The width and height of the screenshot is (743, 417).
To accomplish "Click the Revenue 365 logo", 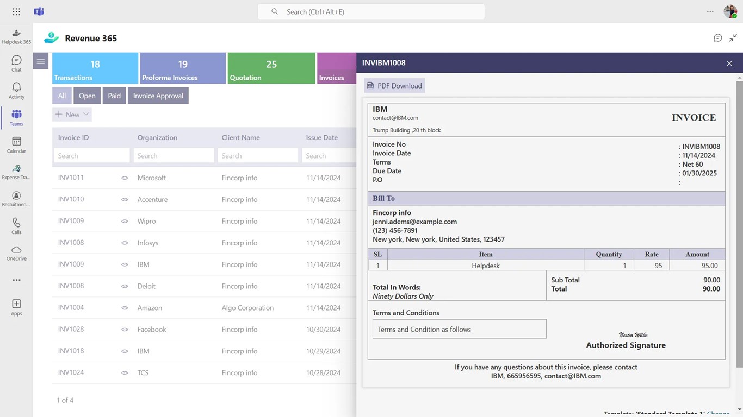I will click(x=51, y=38).
